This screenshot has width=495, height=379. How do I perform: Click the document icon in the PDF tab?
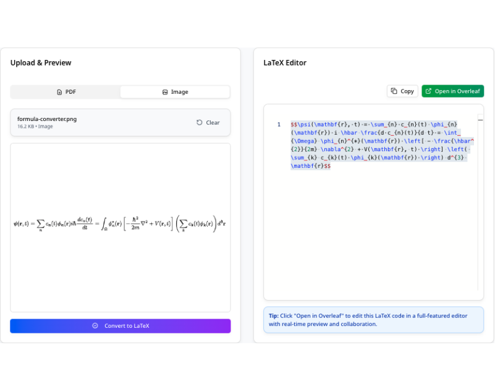coord(59,92)
